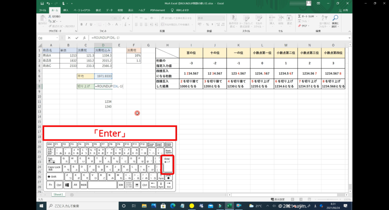Viewport: 389px width, 210px height.
Task: Click the formula bar cancel X icon
Action: coord(69,38)
